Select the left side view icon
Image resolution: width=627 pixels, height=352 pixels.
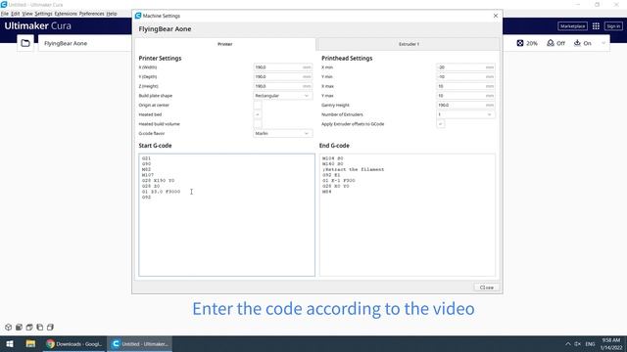39,328
